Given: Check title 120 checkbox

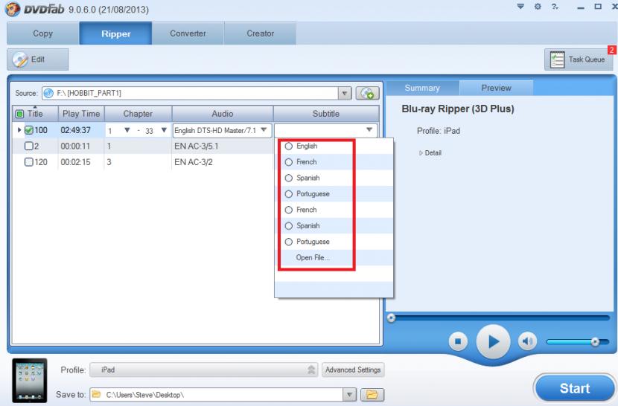Looking at the screenshot, I should pyautogui.click(x=29, y=162).
